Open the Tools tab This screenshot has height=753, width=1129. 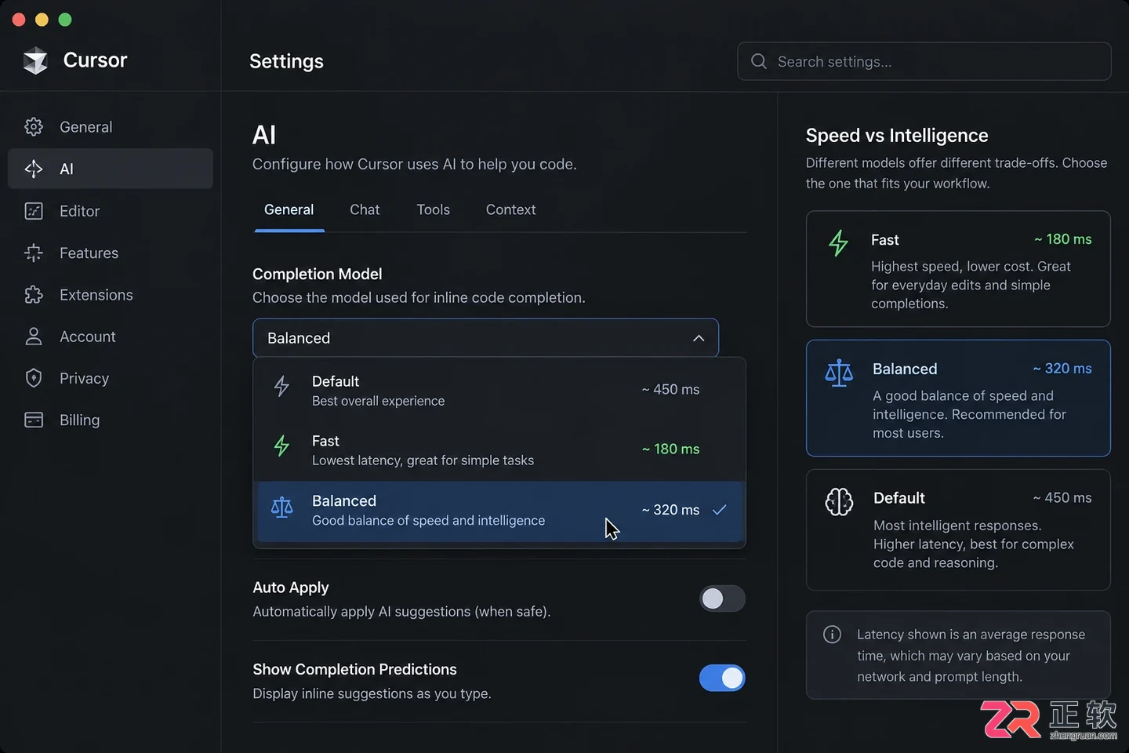click(x=434, y=210)
